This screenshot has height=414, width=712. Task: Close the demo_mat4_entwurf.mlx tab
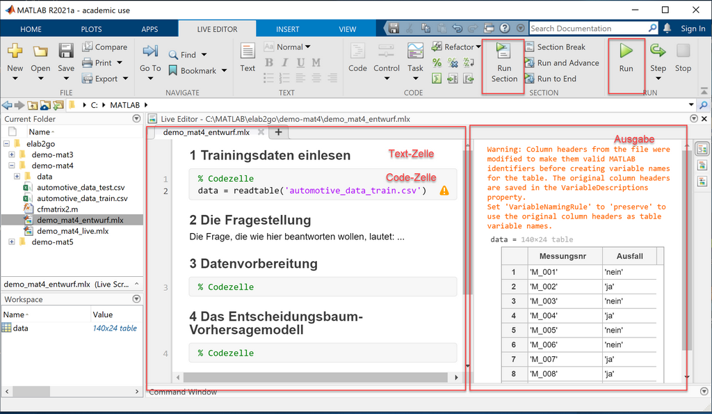[261, 132]
